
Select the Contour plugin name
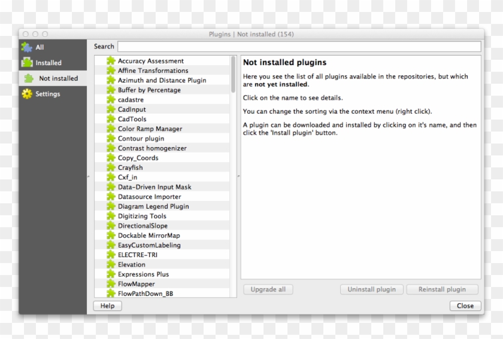click(141, 138)
